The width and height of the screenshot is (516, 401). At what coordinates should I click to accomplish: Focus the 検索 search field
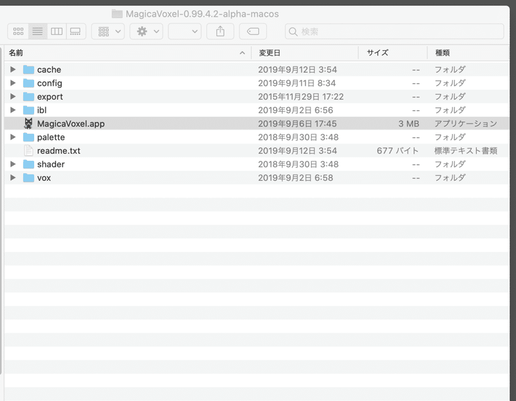tap(394, 31)
